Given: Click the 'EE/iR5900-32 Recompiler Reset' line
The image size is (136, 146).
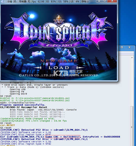Looking at the screenshot, I should tap(24, 107).
